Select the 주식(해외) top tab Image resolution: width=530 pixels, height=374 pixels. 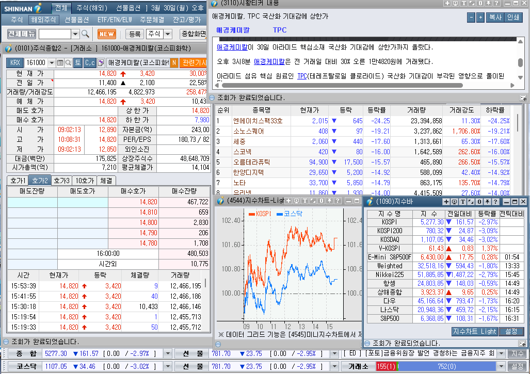(x=91, y=8)
